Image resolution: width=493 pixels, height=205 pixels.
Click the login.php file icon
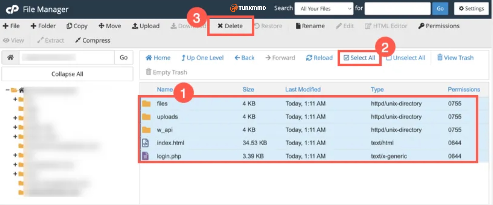click(x=145, y=156)
